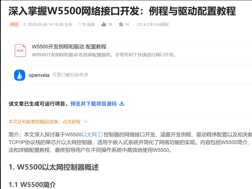Click 本文还有配套的精品资源，点击获取
This screenshot has height=189, width=252.
[x=44, y=122]
